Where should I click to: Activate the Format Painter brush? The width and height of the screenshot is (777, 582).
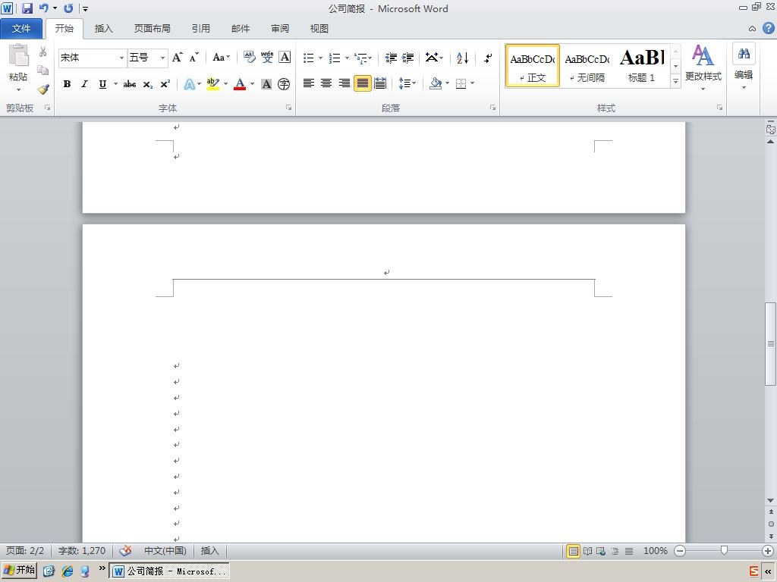coord(43,89)
